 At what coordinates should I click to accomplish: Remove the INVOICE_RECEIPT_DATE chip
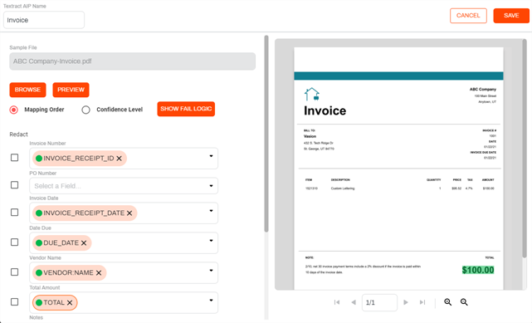point(129,213)
